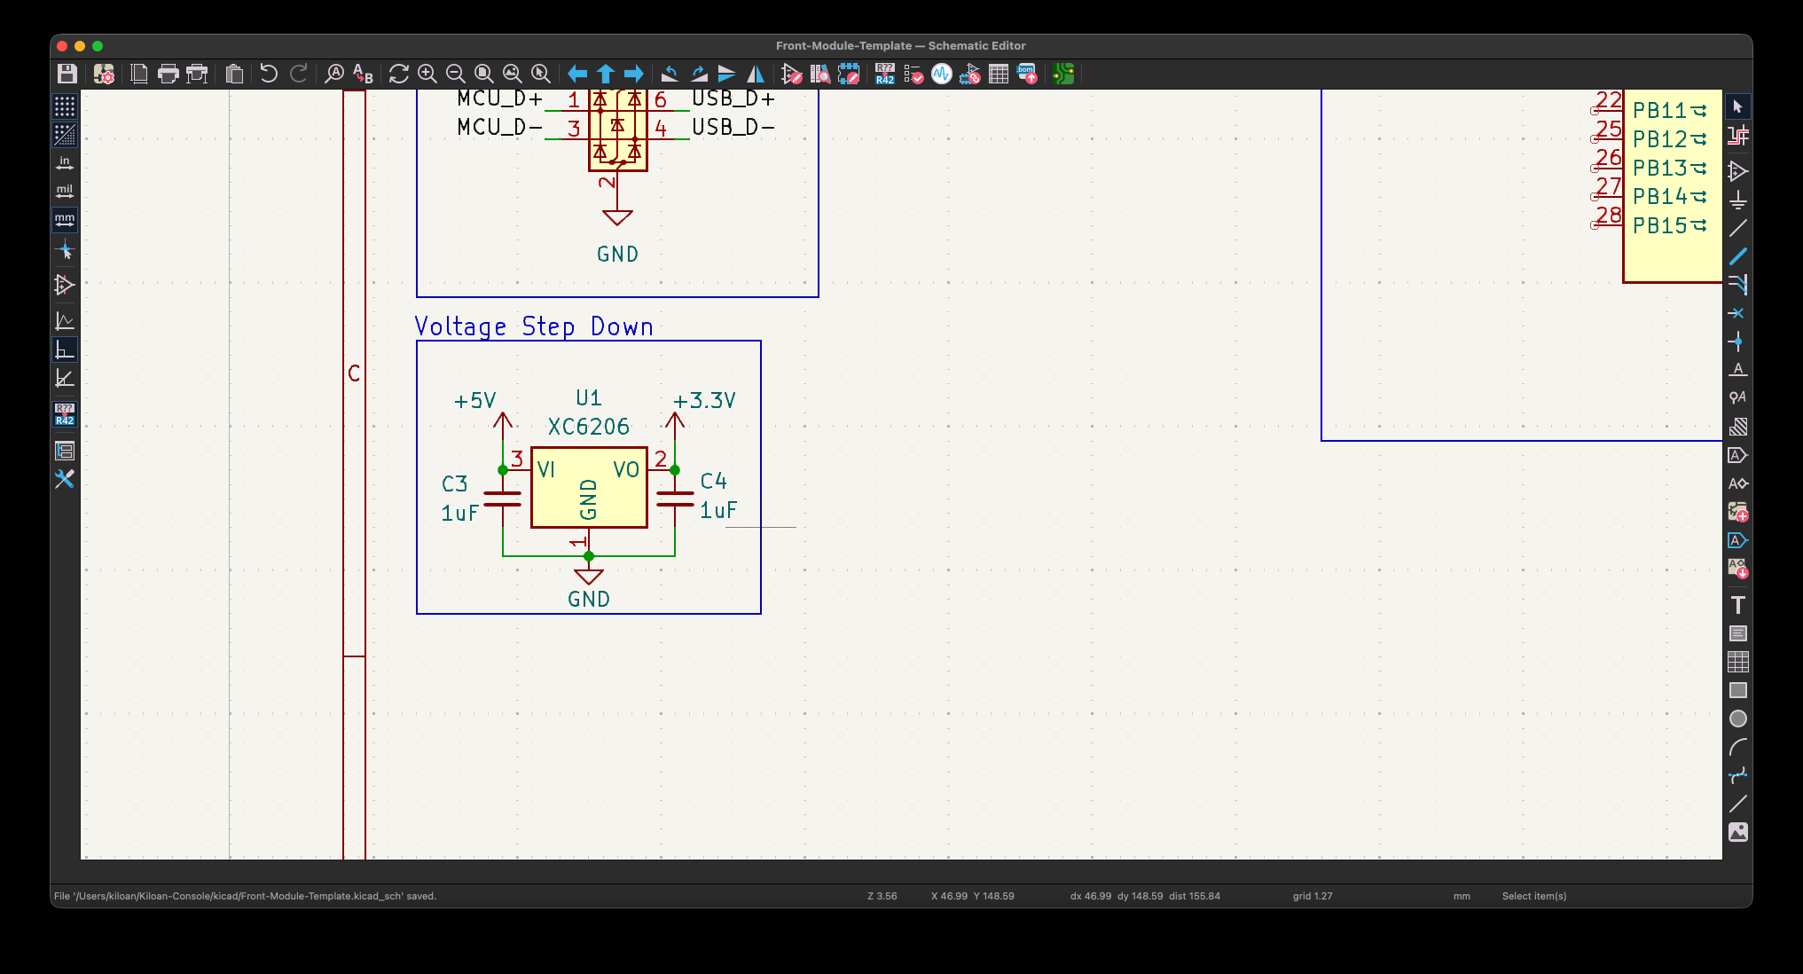
Task: Choose the Add Text tool
Action: (1738, 605)
